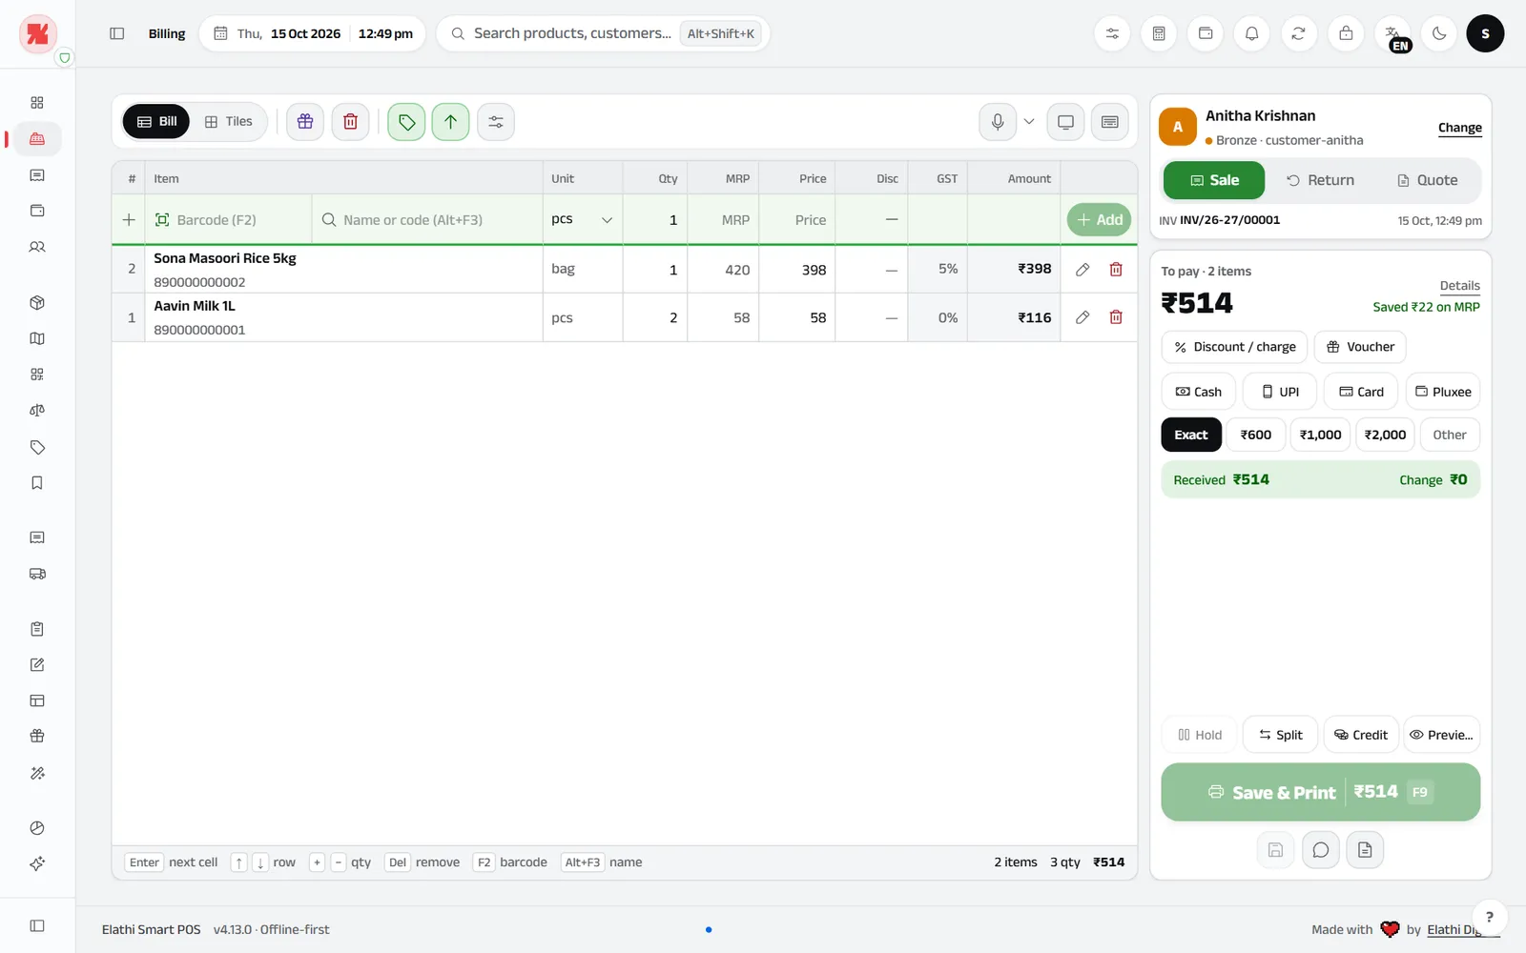Focus the Barcode (F2) input field
Screen dimensions: 1526x953
click(229, 220)
